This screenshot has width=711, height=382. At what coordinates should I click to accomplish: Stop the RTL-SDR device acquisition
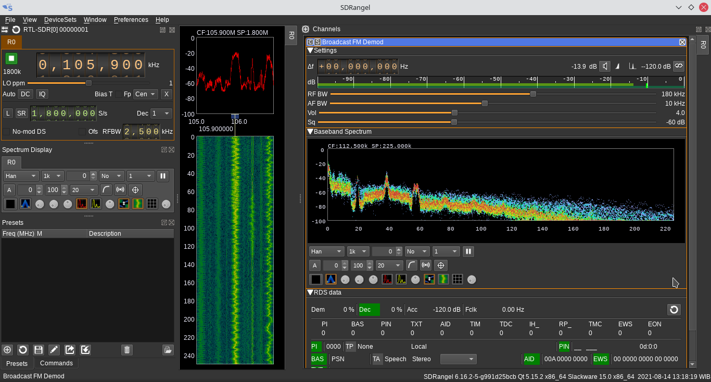(11, 58)
